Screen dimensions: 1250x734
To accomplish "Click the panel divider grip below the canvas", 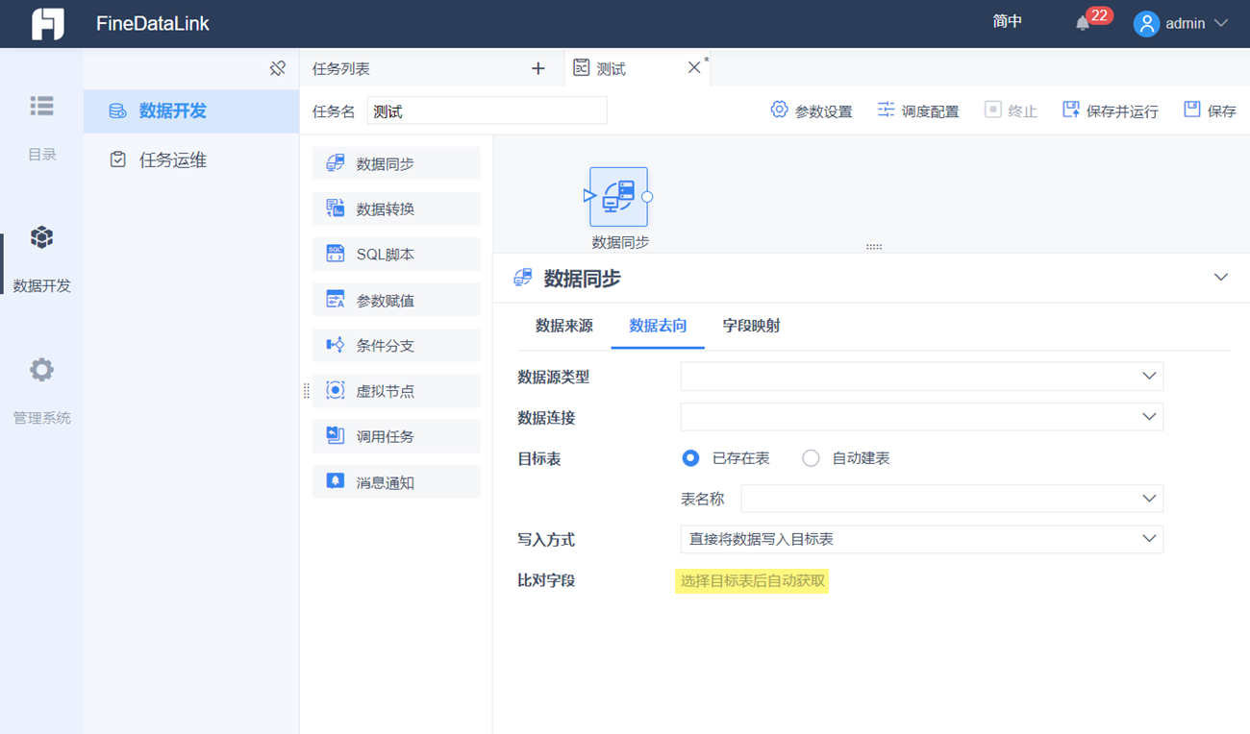I will pyautogui.click(x=873, y=247).
